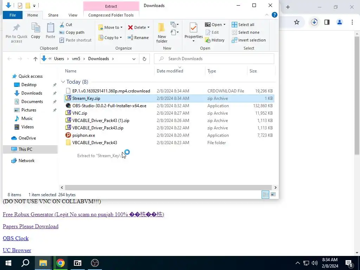Expand the Delete dropdown arrow

149,27
